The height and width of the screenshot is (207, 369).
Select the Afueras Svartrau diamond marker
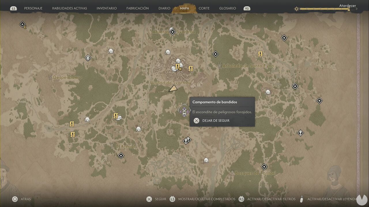click(172, 32)
